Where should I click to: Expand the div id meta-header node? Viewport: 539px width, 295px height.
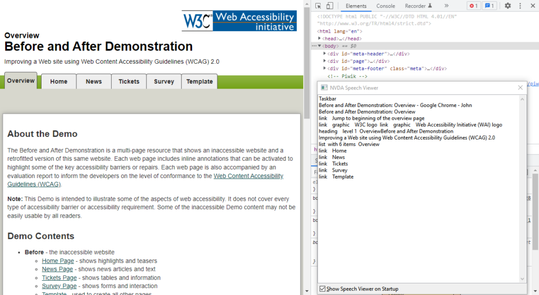(x=324, y=54)
